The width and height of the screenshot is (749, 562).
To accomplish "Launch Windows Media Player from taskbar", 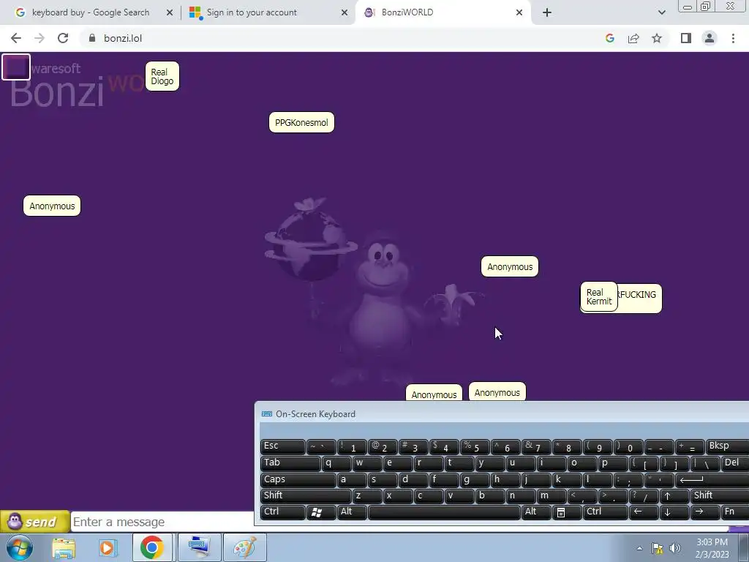I will [x=108, y=548].
